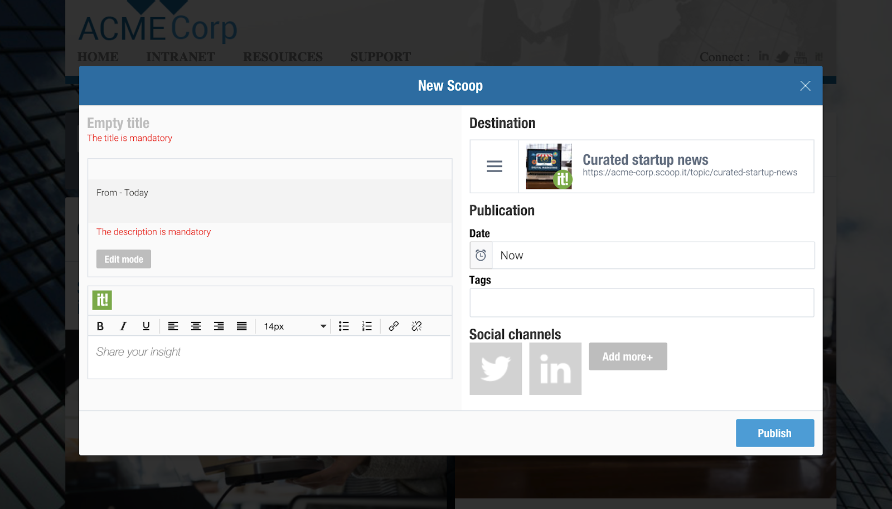892x509 pixels.
Task: Toggle bold formatting in the insight editor
Action: pos(100,326)
